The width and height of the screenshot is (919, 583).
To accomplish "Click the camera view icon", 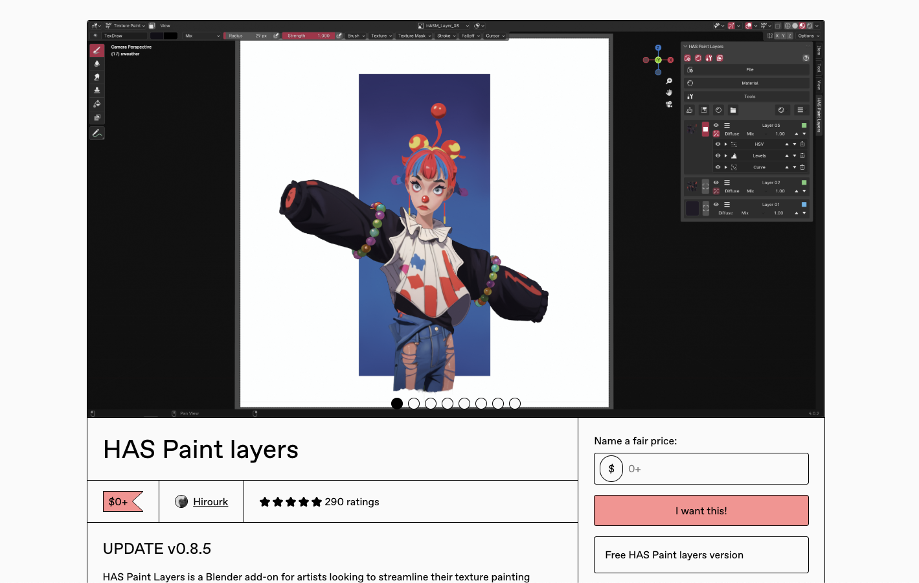I will pos(669,104).
